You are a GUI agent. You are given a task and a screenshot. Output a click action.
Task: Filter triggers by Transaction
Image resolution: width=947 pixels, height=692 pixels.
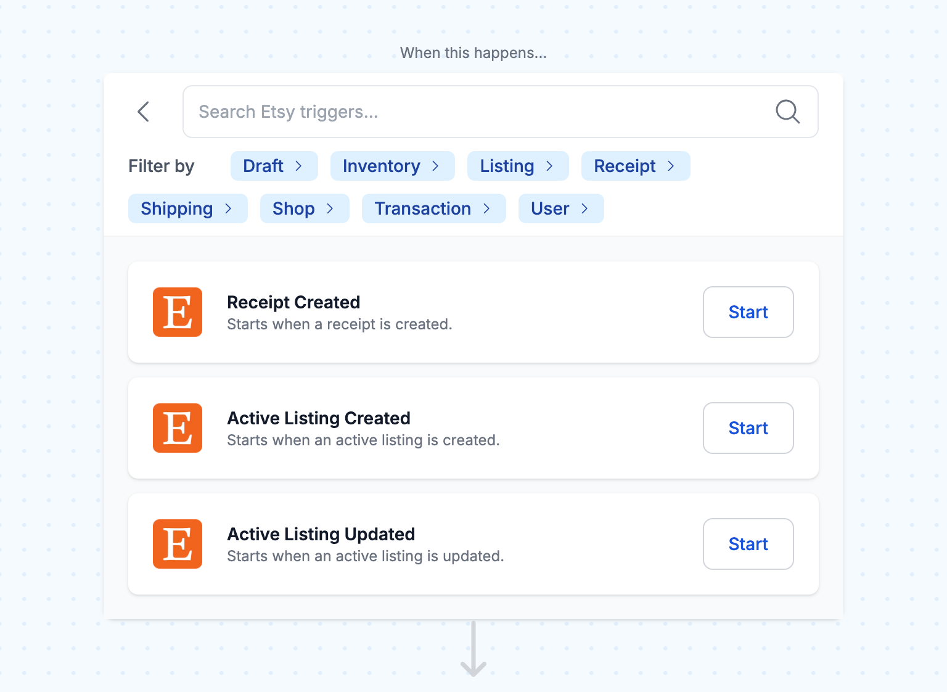pos(433,208)
